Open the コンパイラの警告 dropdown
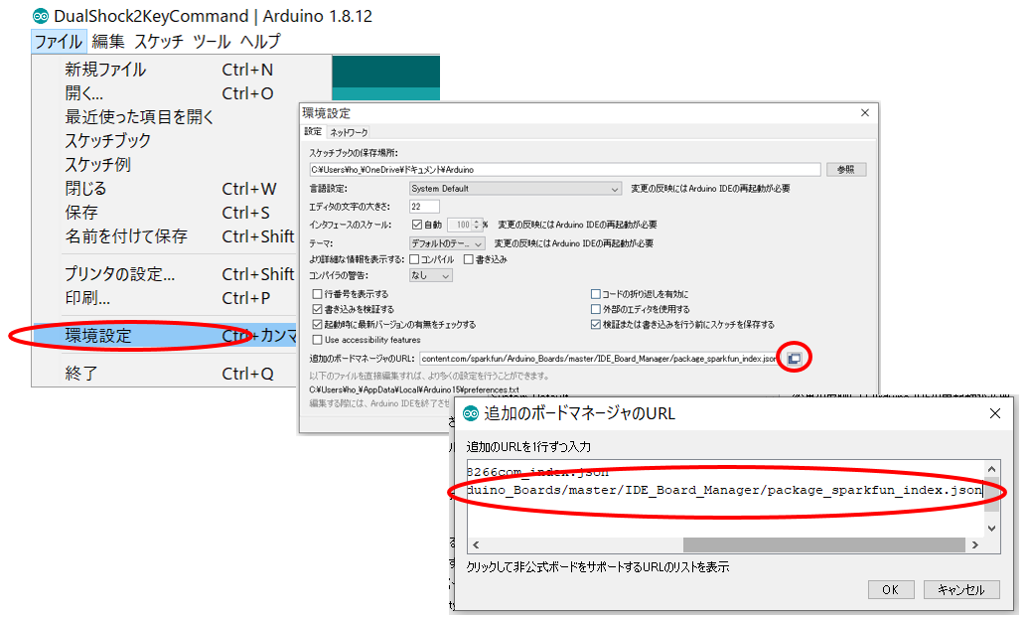The height and width of the screenshot is (618, 1028). coord(430,275)
